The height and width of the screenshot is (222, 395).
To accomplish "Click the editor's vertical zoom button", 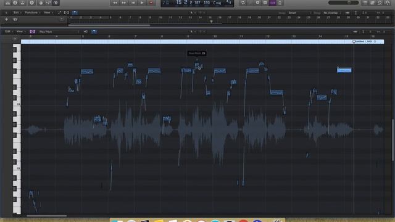I will tap(364, 31).
